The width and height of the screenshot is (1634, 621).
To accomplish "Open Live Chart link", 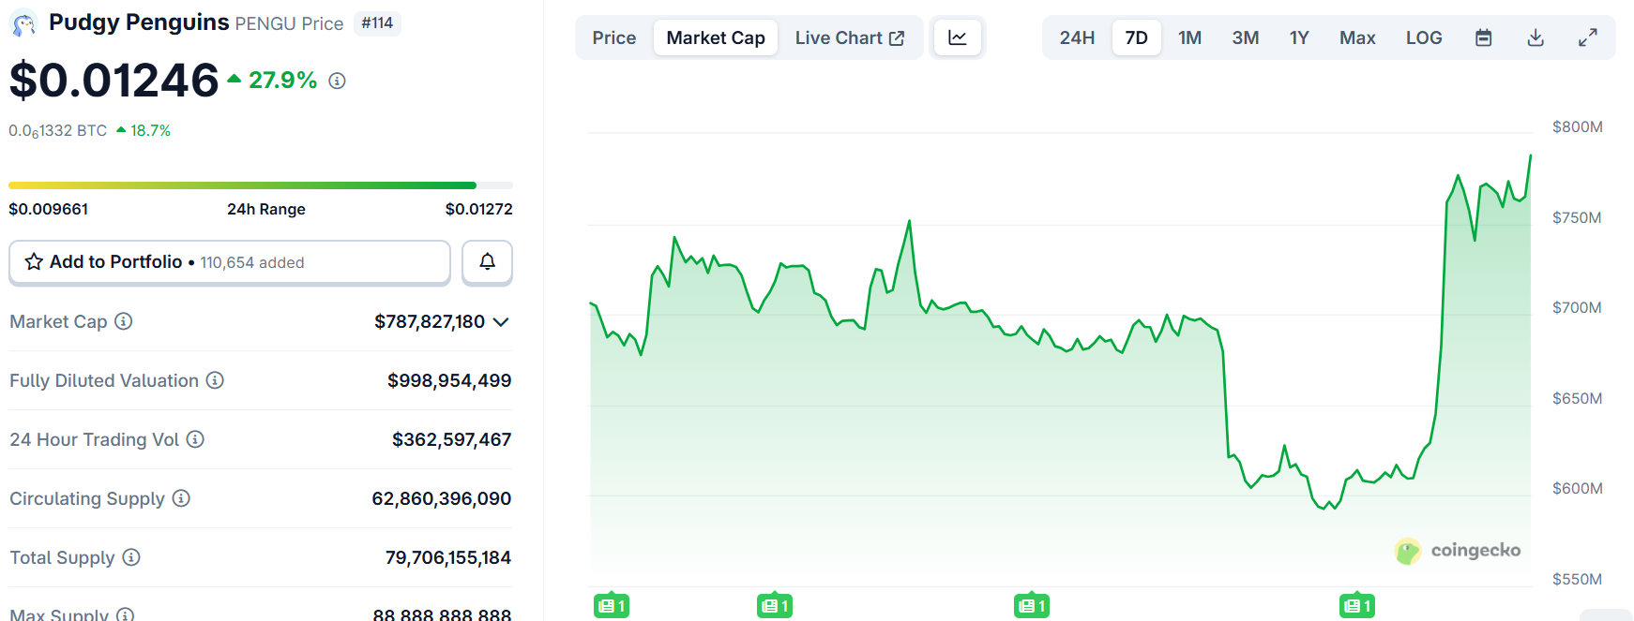I will [850, 37].
